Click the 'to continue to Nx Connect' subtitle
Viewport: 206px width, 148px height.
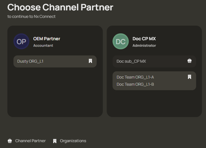coord(31,17)
